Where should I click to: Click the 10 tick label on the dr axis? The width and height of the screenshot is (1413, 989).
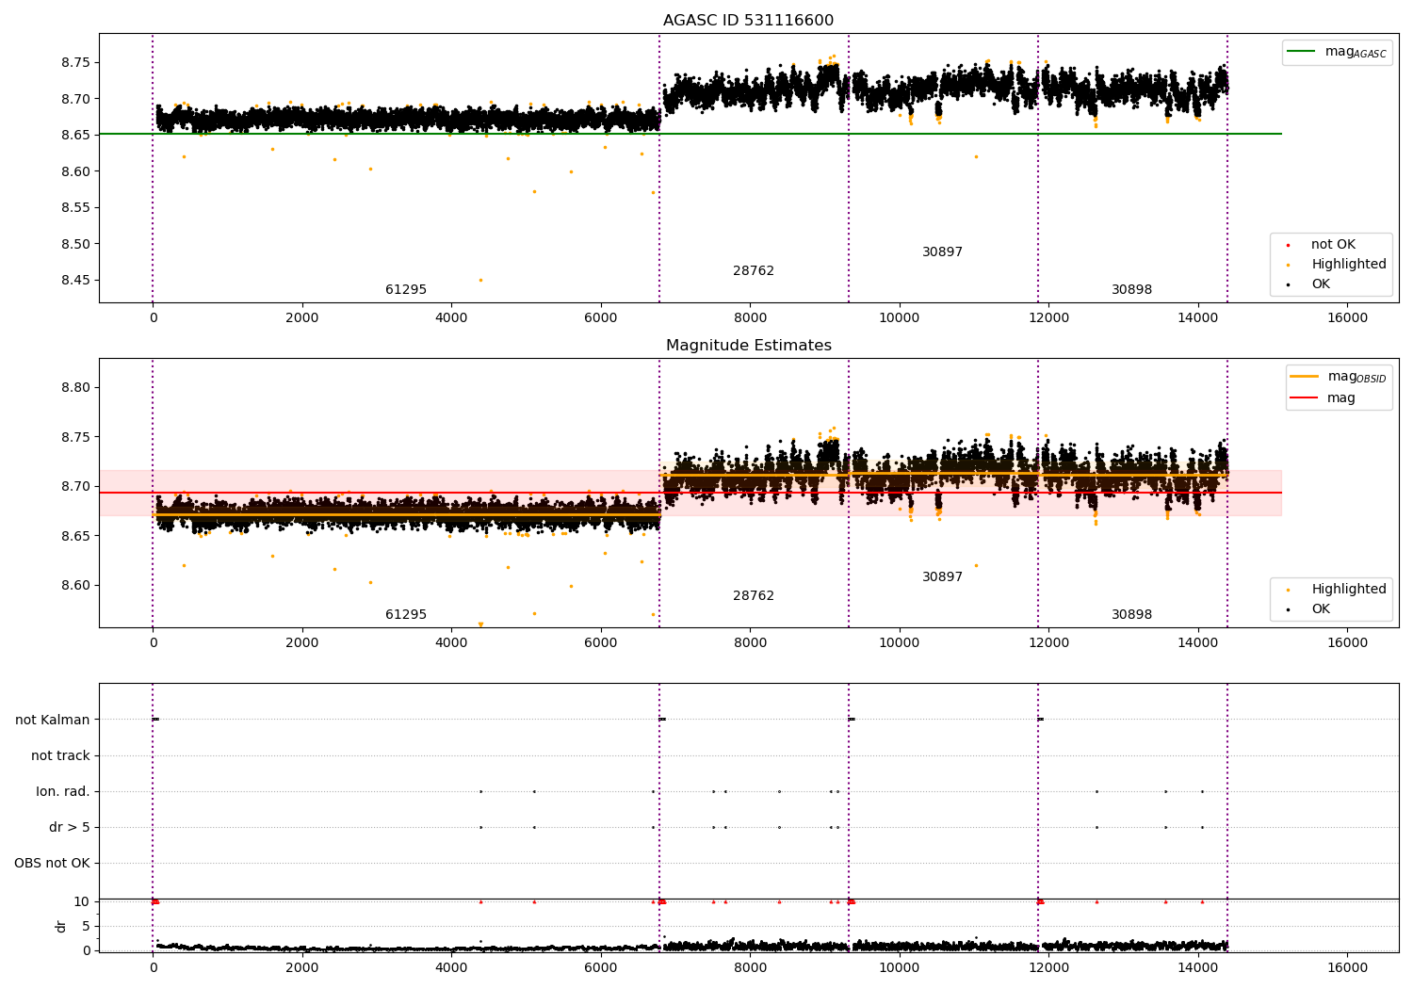pos(82,902)
